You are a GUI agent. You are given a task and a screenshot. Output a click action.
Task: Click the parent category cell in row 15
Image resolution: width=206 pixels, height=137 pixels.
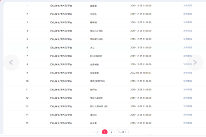point(61,123)
